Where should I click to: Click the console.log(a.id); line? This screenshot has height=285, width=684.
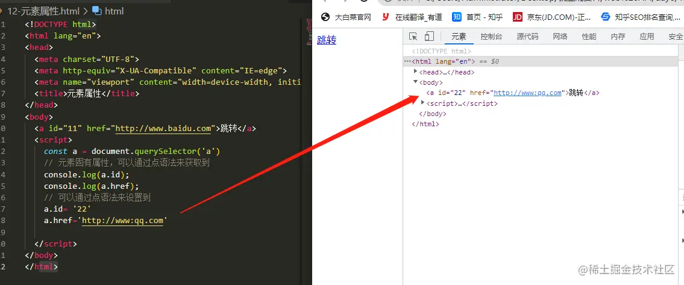pos(87,174)
